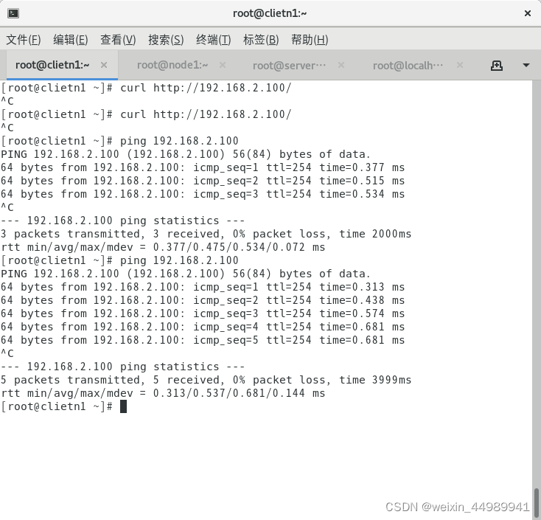Click the line with time=0.377 ms
This screenshot has height=520, width=541.
(x=203, y=167)
